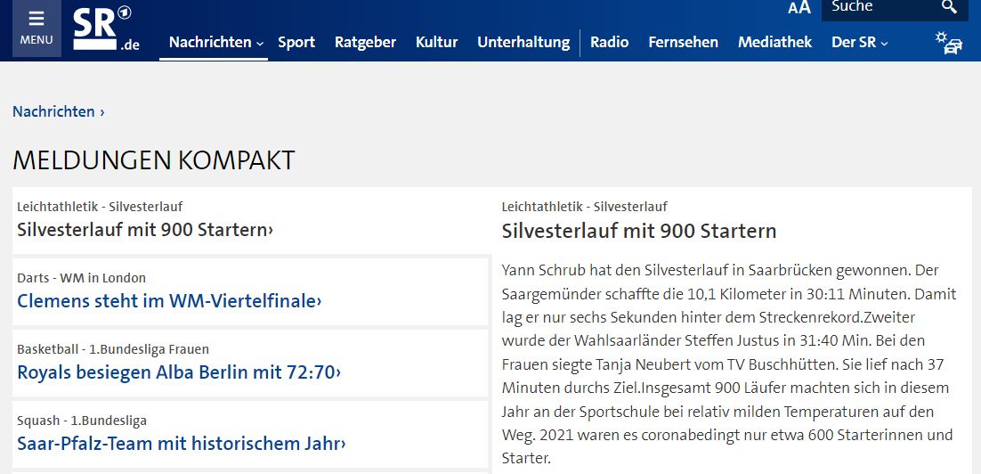Image resolution: width=981 pixels, height=474 pixels.
Task: Select Fernsehen in the navigation bar
Action: 683,43
